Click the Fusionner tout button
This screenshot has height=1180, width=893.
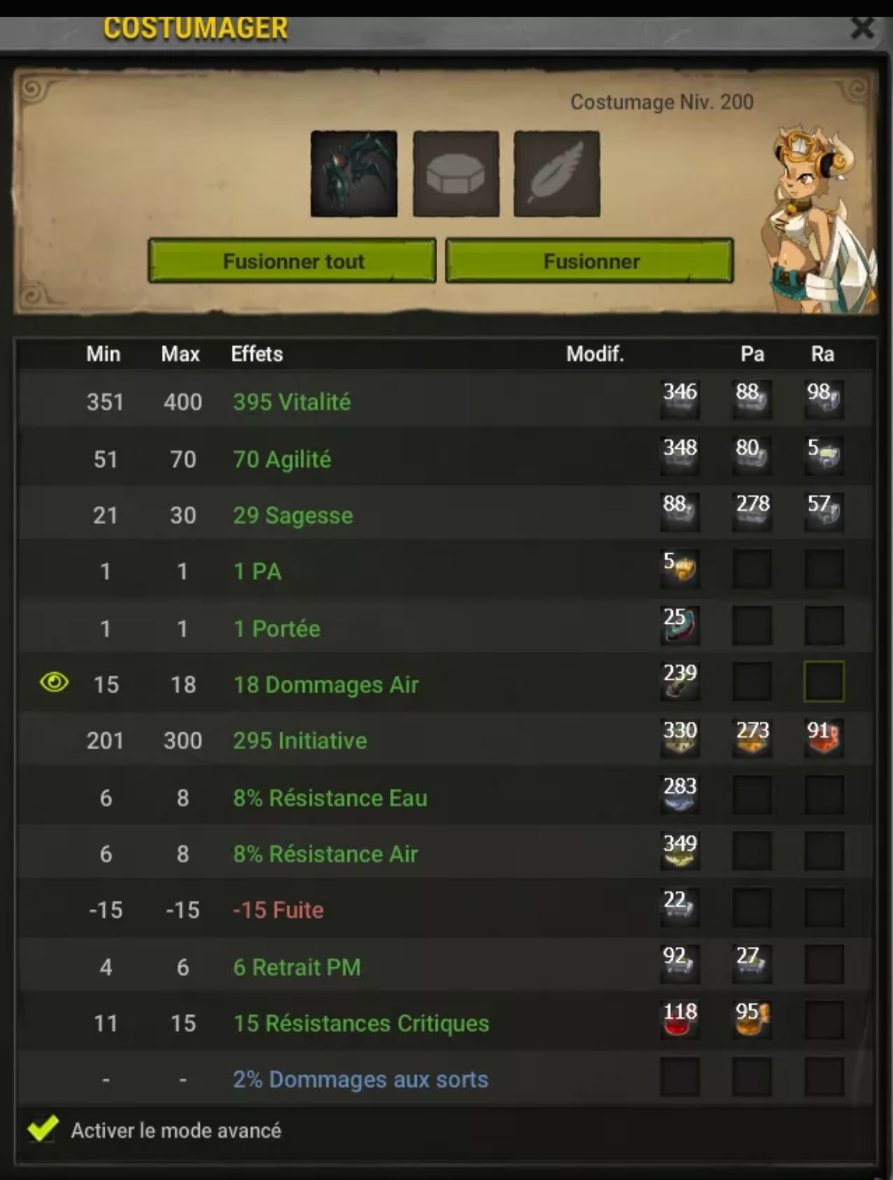292,261
